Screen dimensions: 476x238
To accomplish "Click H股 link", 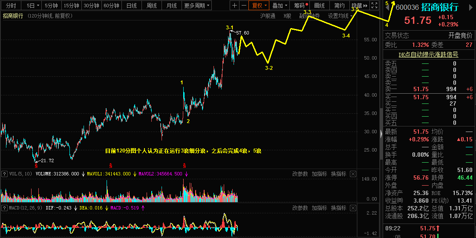I will click(288, 16).
